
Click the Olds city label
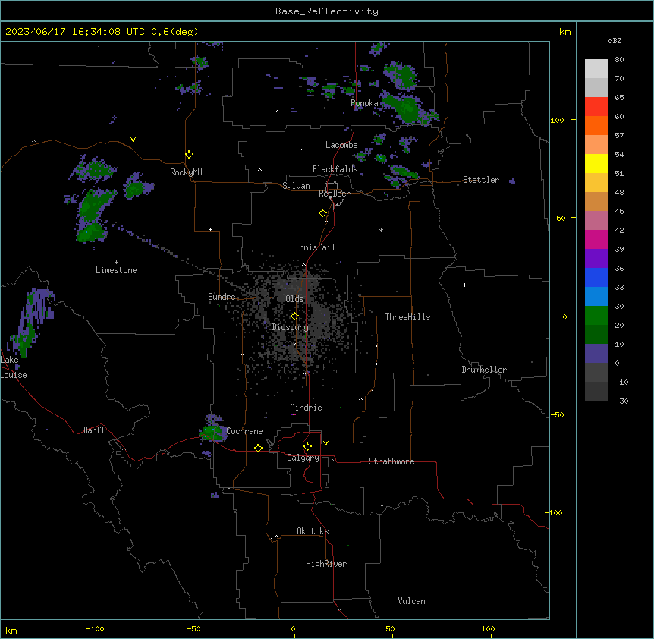[294, 299]
